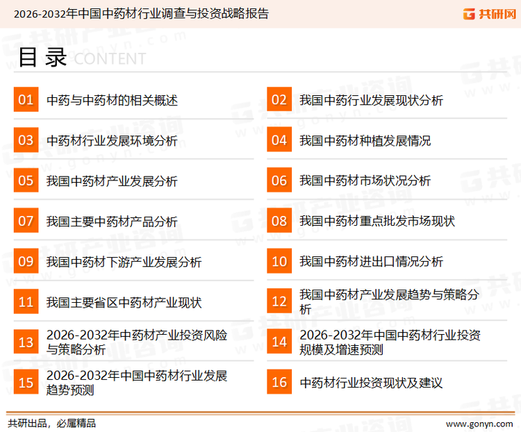Click the orange 11 number box
This screenshot has width=521, height=432.
tap(26, 301)
